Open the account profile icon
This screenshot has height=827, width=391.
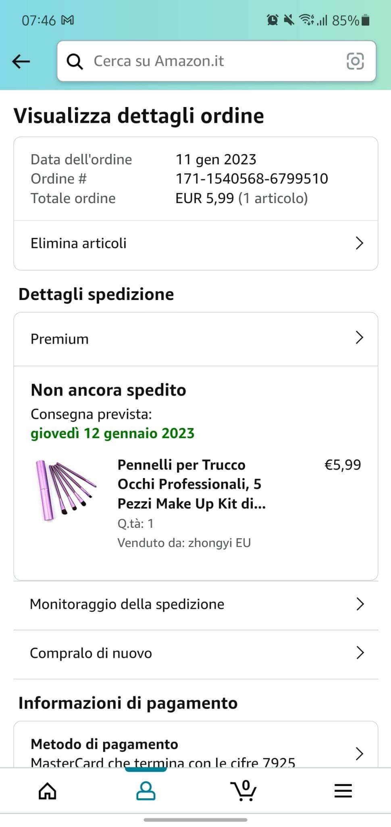(146, 790)
